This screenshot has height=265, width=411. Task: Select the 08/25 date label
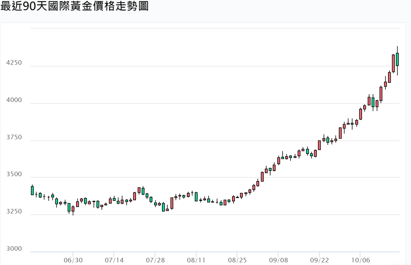237,260
